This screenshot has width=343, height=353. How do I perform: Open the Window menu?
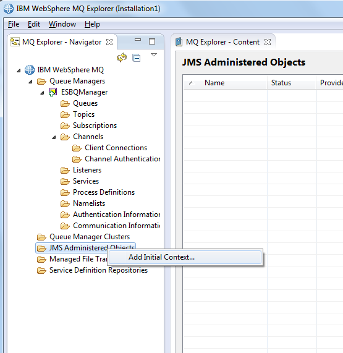(62, 24)
